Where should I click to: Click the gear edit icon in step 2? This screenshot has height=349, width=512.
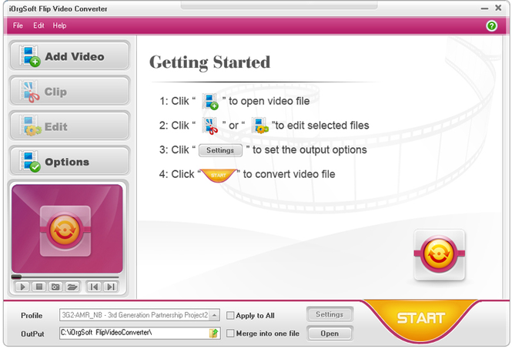coord(259,126)
